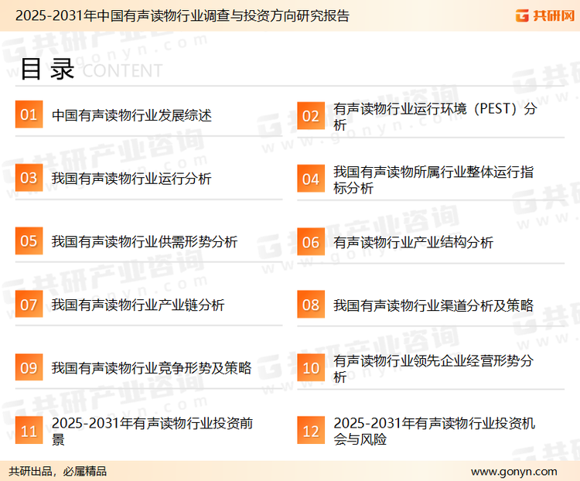This screenshot has height=481, width=580.
Task: Select chapter 有声读物行业运行环境（PEST）分析
Action: (435, 117)
